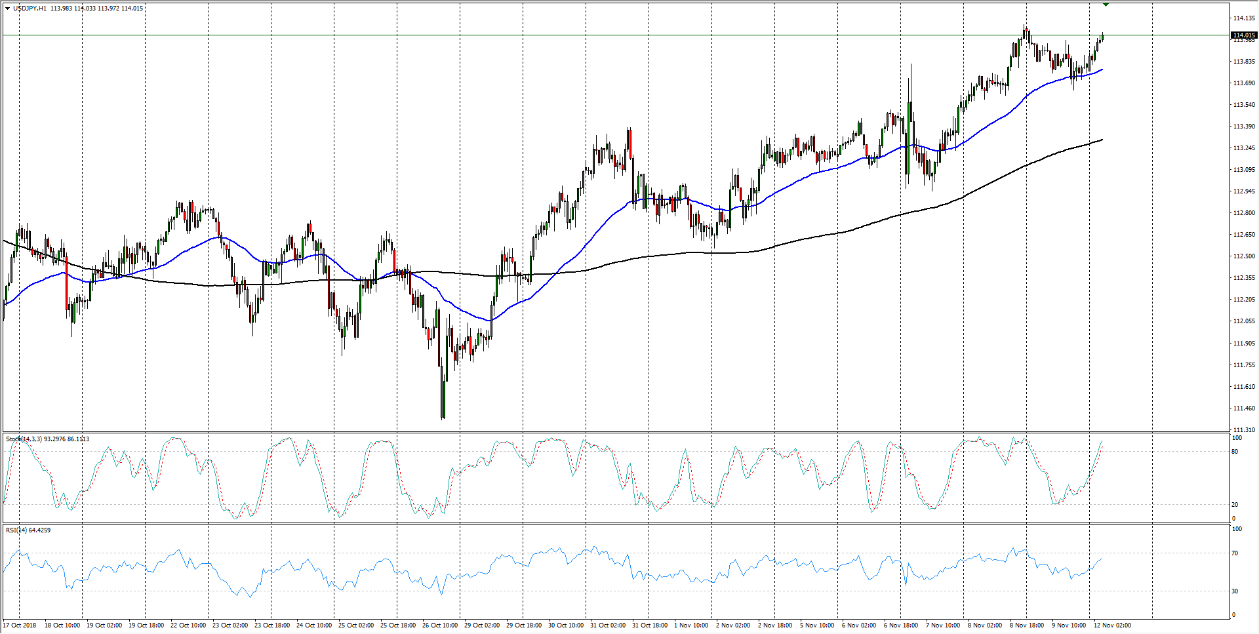The image size is (1259, 634).
Task: Click the USDJPY,H1 chart title text
Action: click(30, 9)
